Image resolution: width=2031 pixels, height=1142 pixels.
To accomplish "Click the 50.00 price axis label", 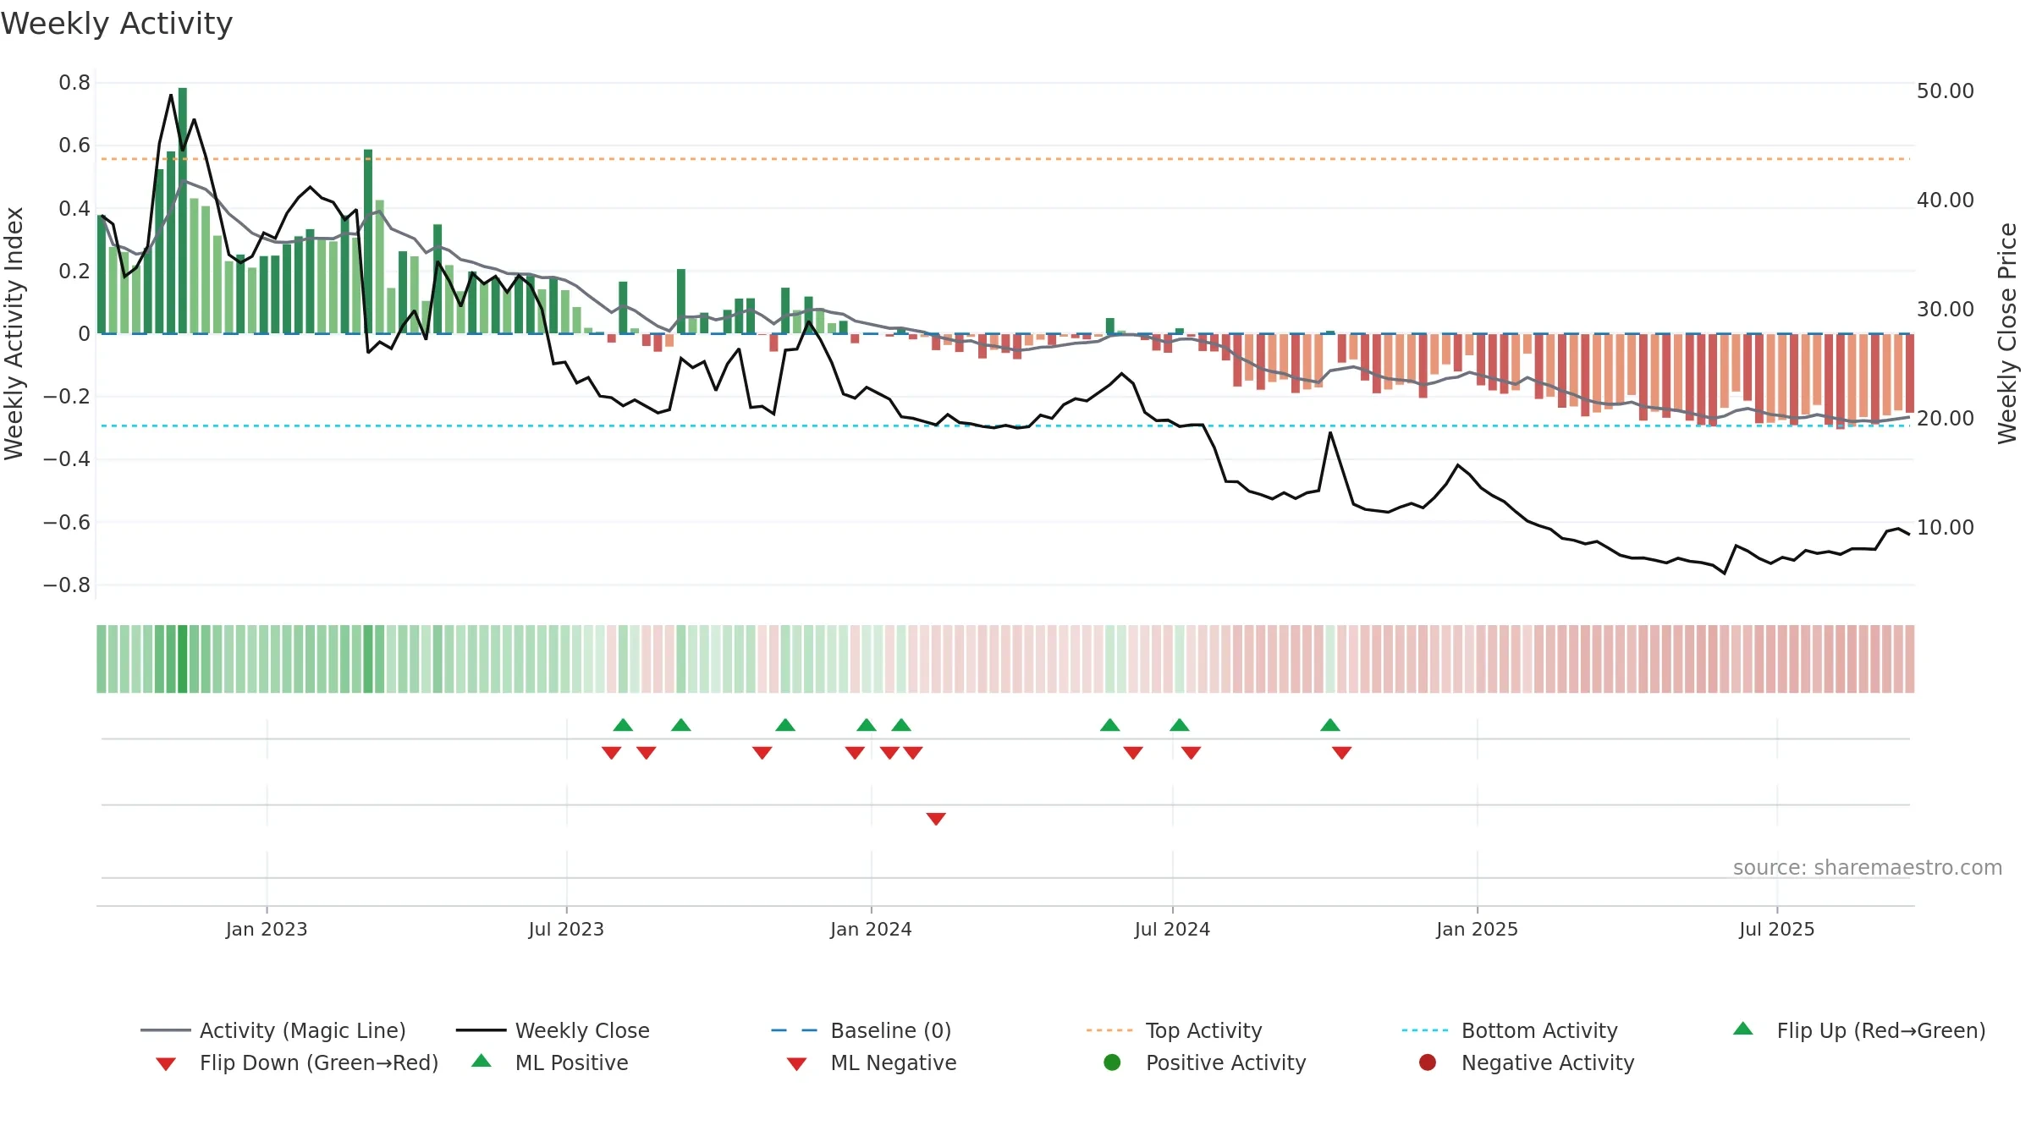I will click(x=1945, y=91).
